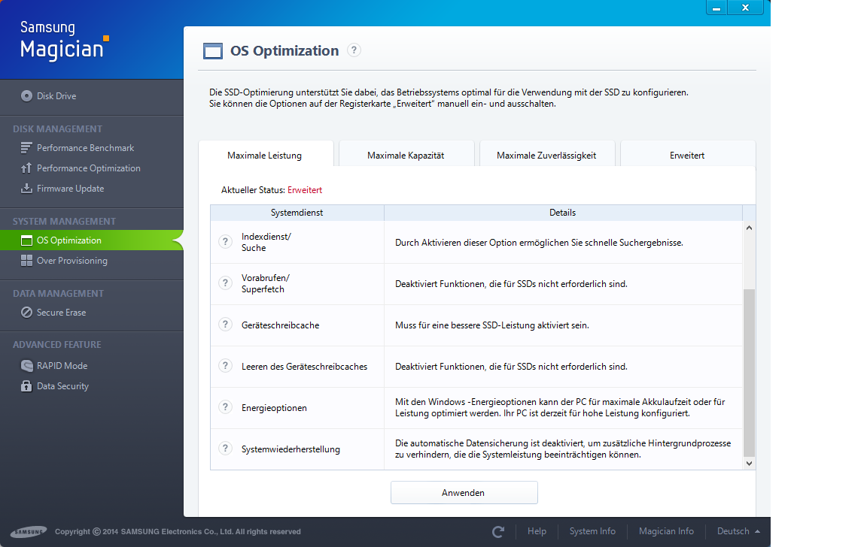Show help for Geräteschreibcache row

pos(225,325)
